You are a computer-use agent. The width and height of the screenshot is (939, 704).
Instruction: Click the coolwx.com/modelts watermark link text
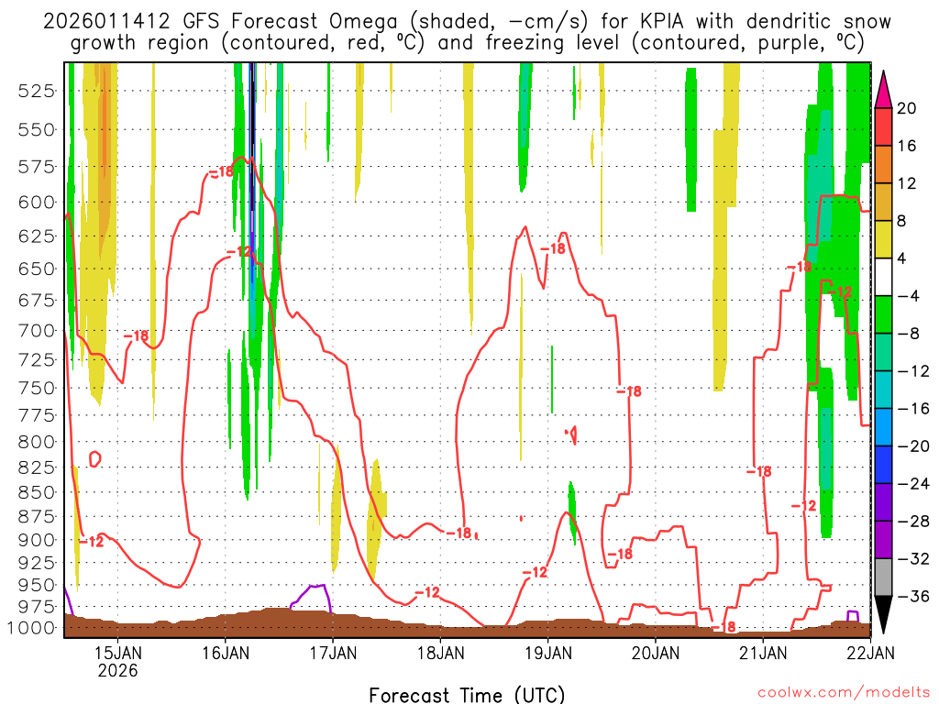click(x=844, y=693)
